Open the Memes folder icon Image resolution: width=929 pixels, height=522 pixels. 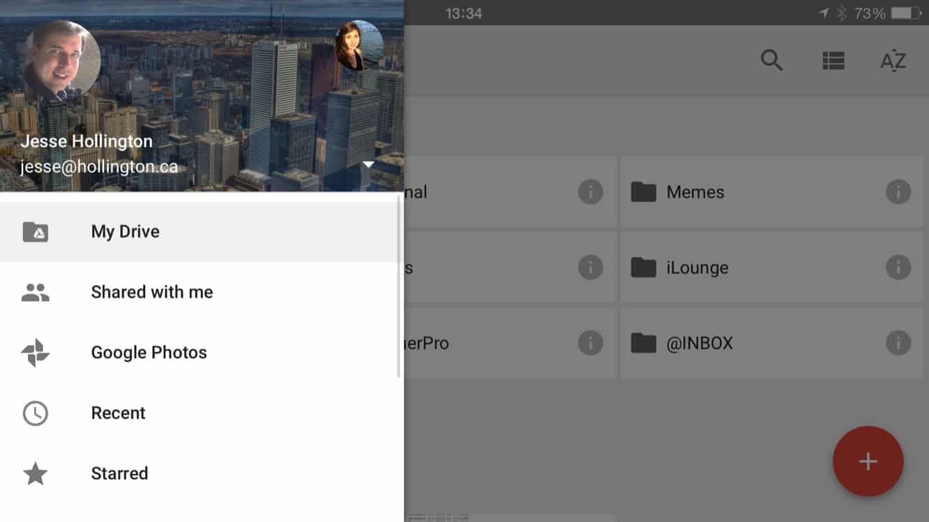(x=643, y=192)
